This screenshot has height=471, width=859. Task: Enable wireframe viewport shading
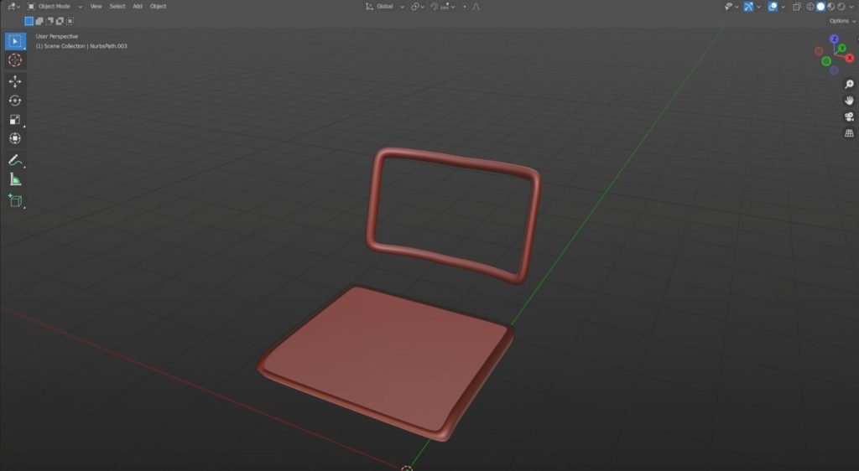[810, 7]
